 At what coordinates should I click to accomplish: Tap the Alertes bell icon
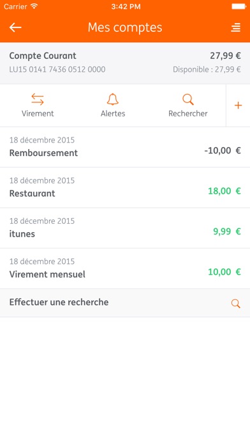[113, 100]
